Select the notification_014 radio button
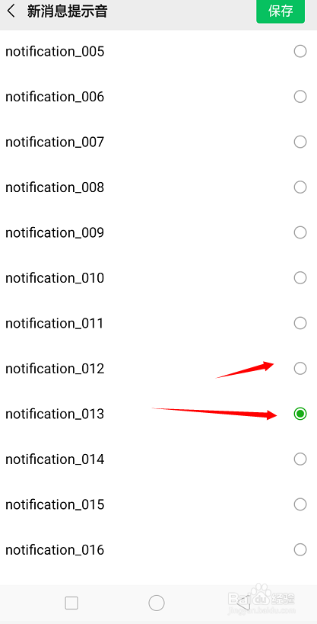 [x=300, y=459]
